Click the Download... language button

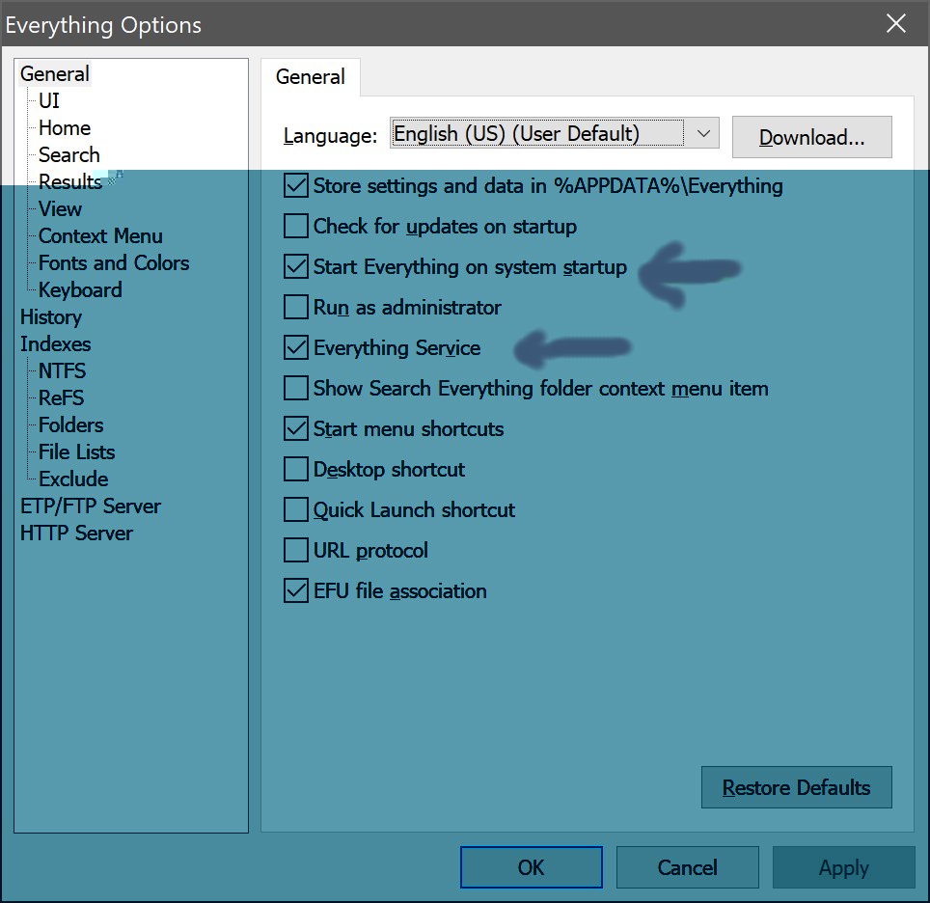click(812, 137)
